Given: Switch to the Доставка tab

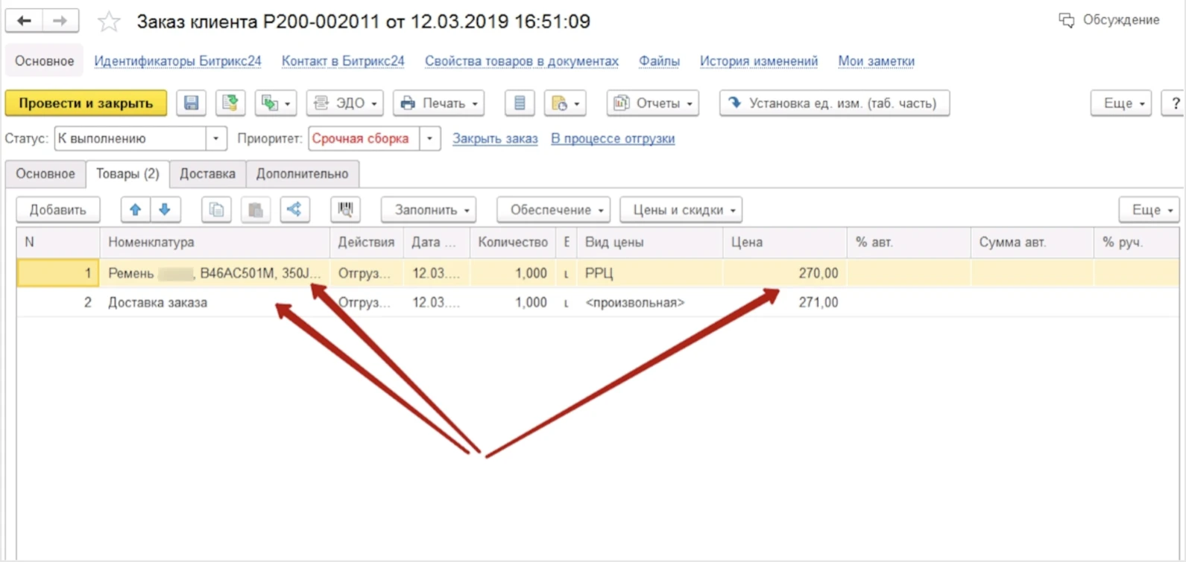Looking at the screenshot, I should [x=207, y=173].
